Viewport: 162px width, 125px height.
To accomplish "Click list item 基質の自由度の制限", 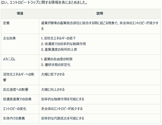I will coord(57,59).
